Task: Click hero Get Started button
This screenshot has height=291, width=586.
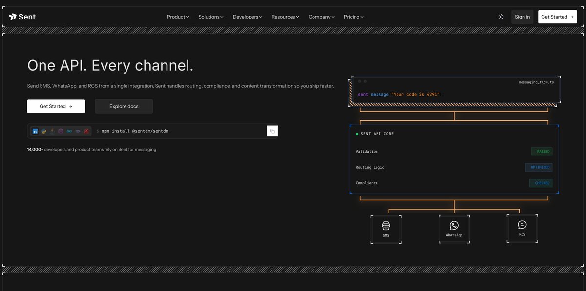Action: [x=56, y=106]
